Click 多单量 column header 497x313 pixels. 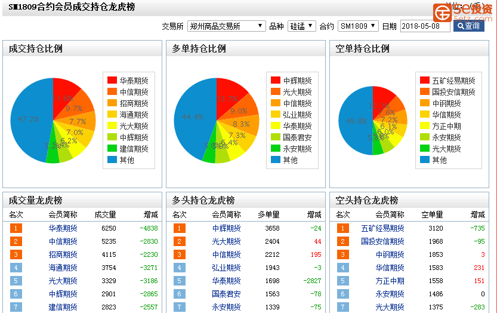(268, 215)
